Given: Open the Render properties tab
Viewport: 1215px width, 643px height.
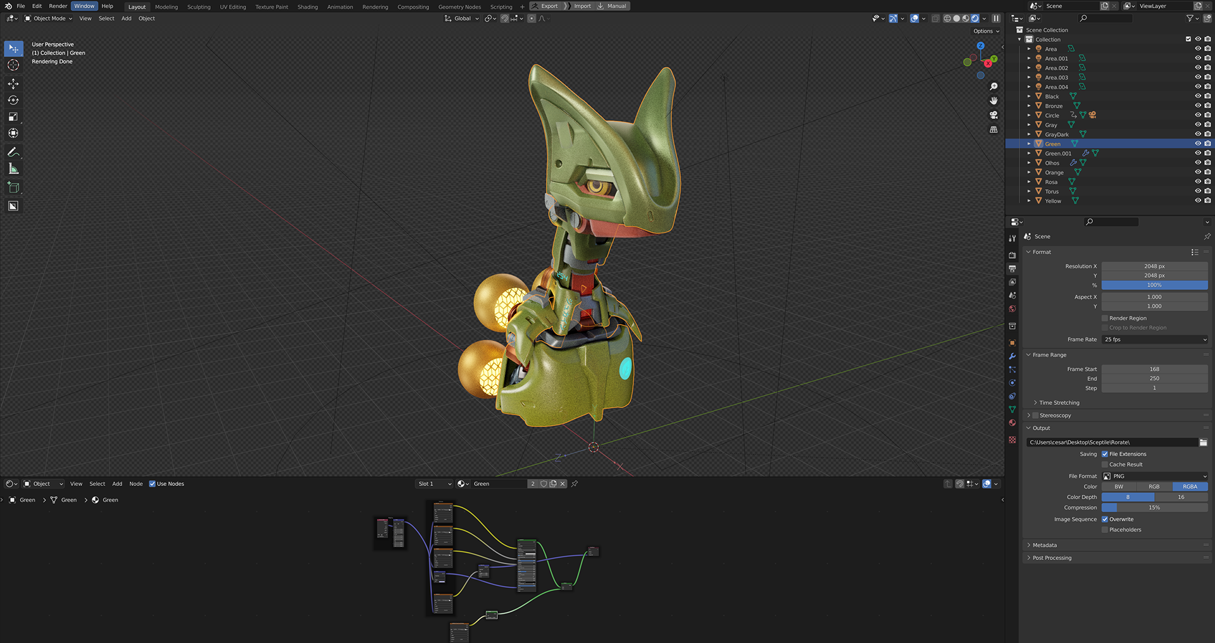Looking at the screenshot, I should tap(1012, 255).
